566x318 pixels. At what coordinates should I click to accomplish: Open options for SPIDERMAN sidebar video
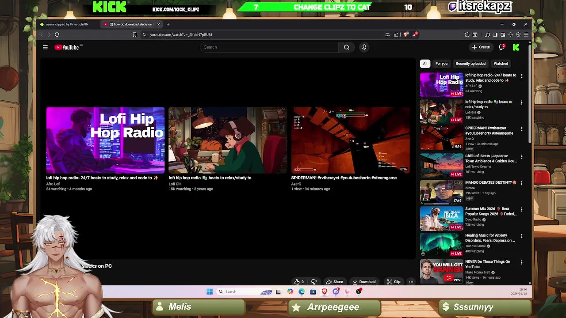(521, 129)
